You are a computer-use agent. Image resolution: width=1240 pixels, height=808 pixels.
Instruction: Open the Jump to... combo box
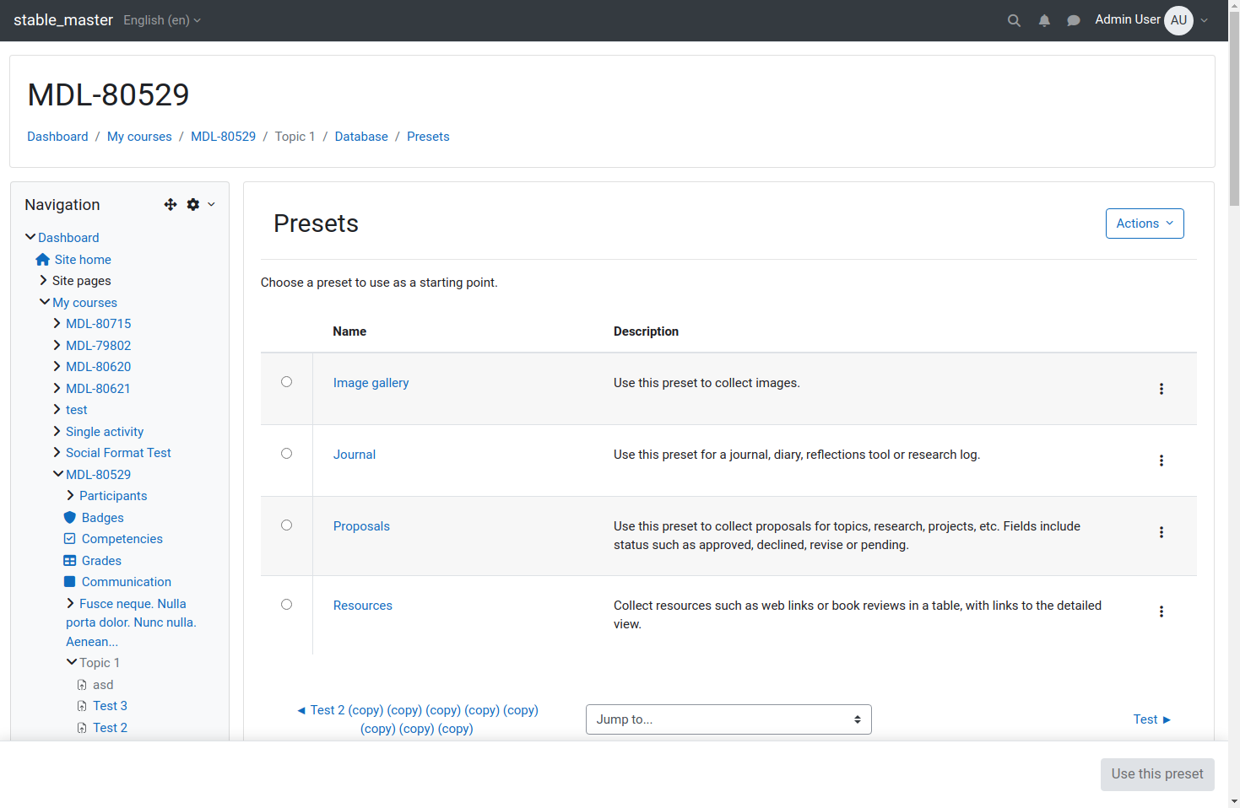tap(728, 719)
